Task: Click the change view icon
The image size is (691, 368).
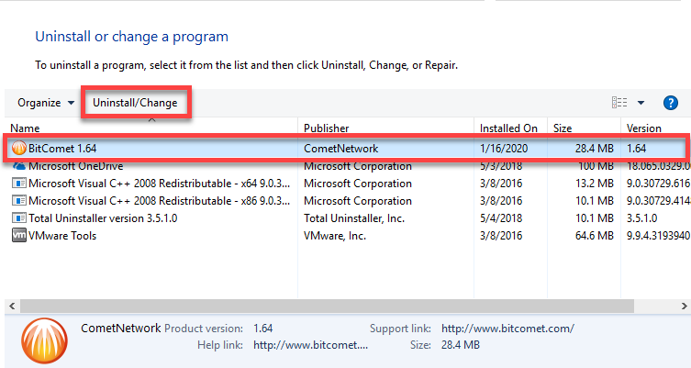Action: point(619,103)
